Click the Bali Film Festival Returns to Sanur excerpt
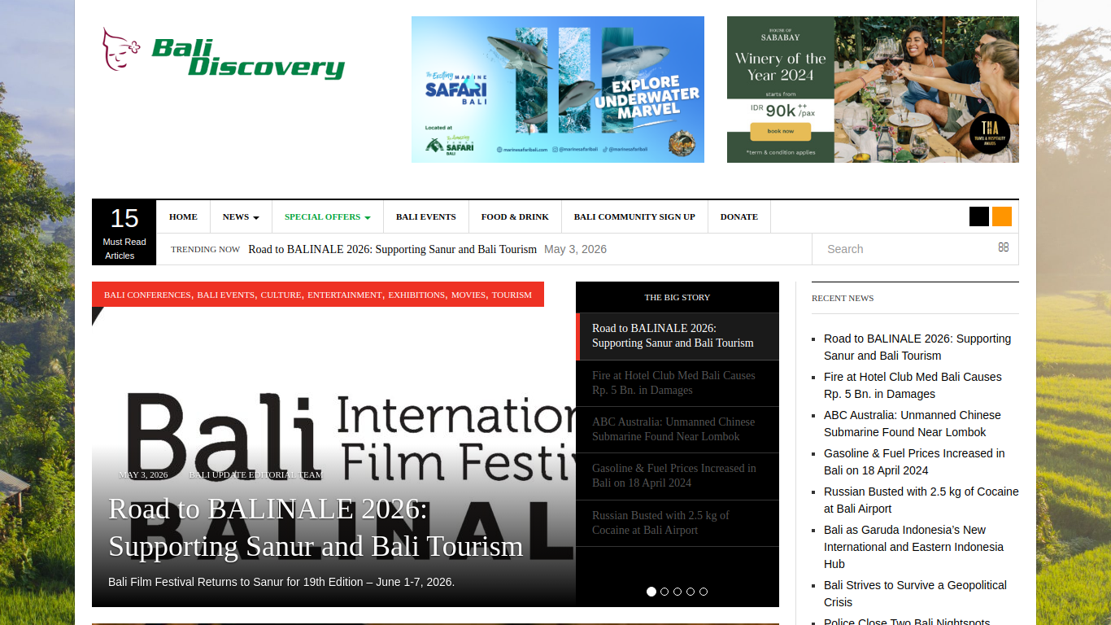Viewport: 1111px width, 625px height. coord(281,582)
